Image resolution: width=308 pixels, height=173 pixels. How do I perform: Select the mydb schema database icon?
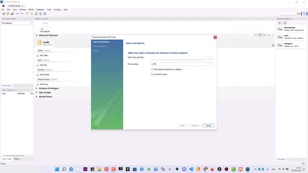pos(39,43)
